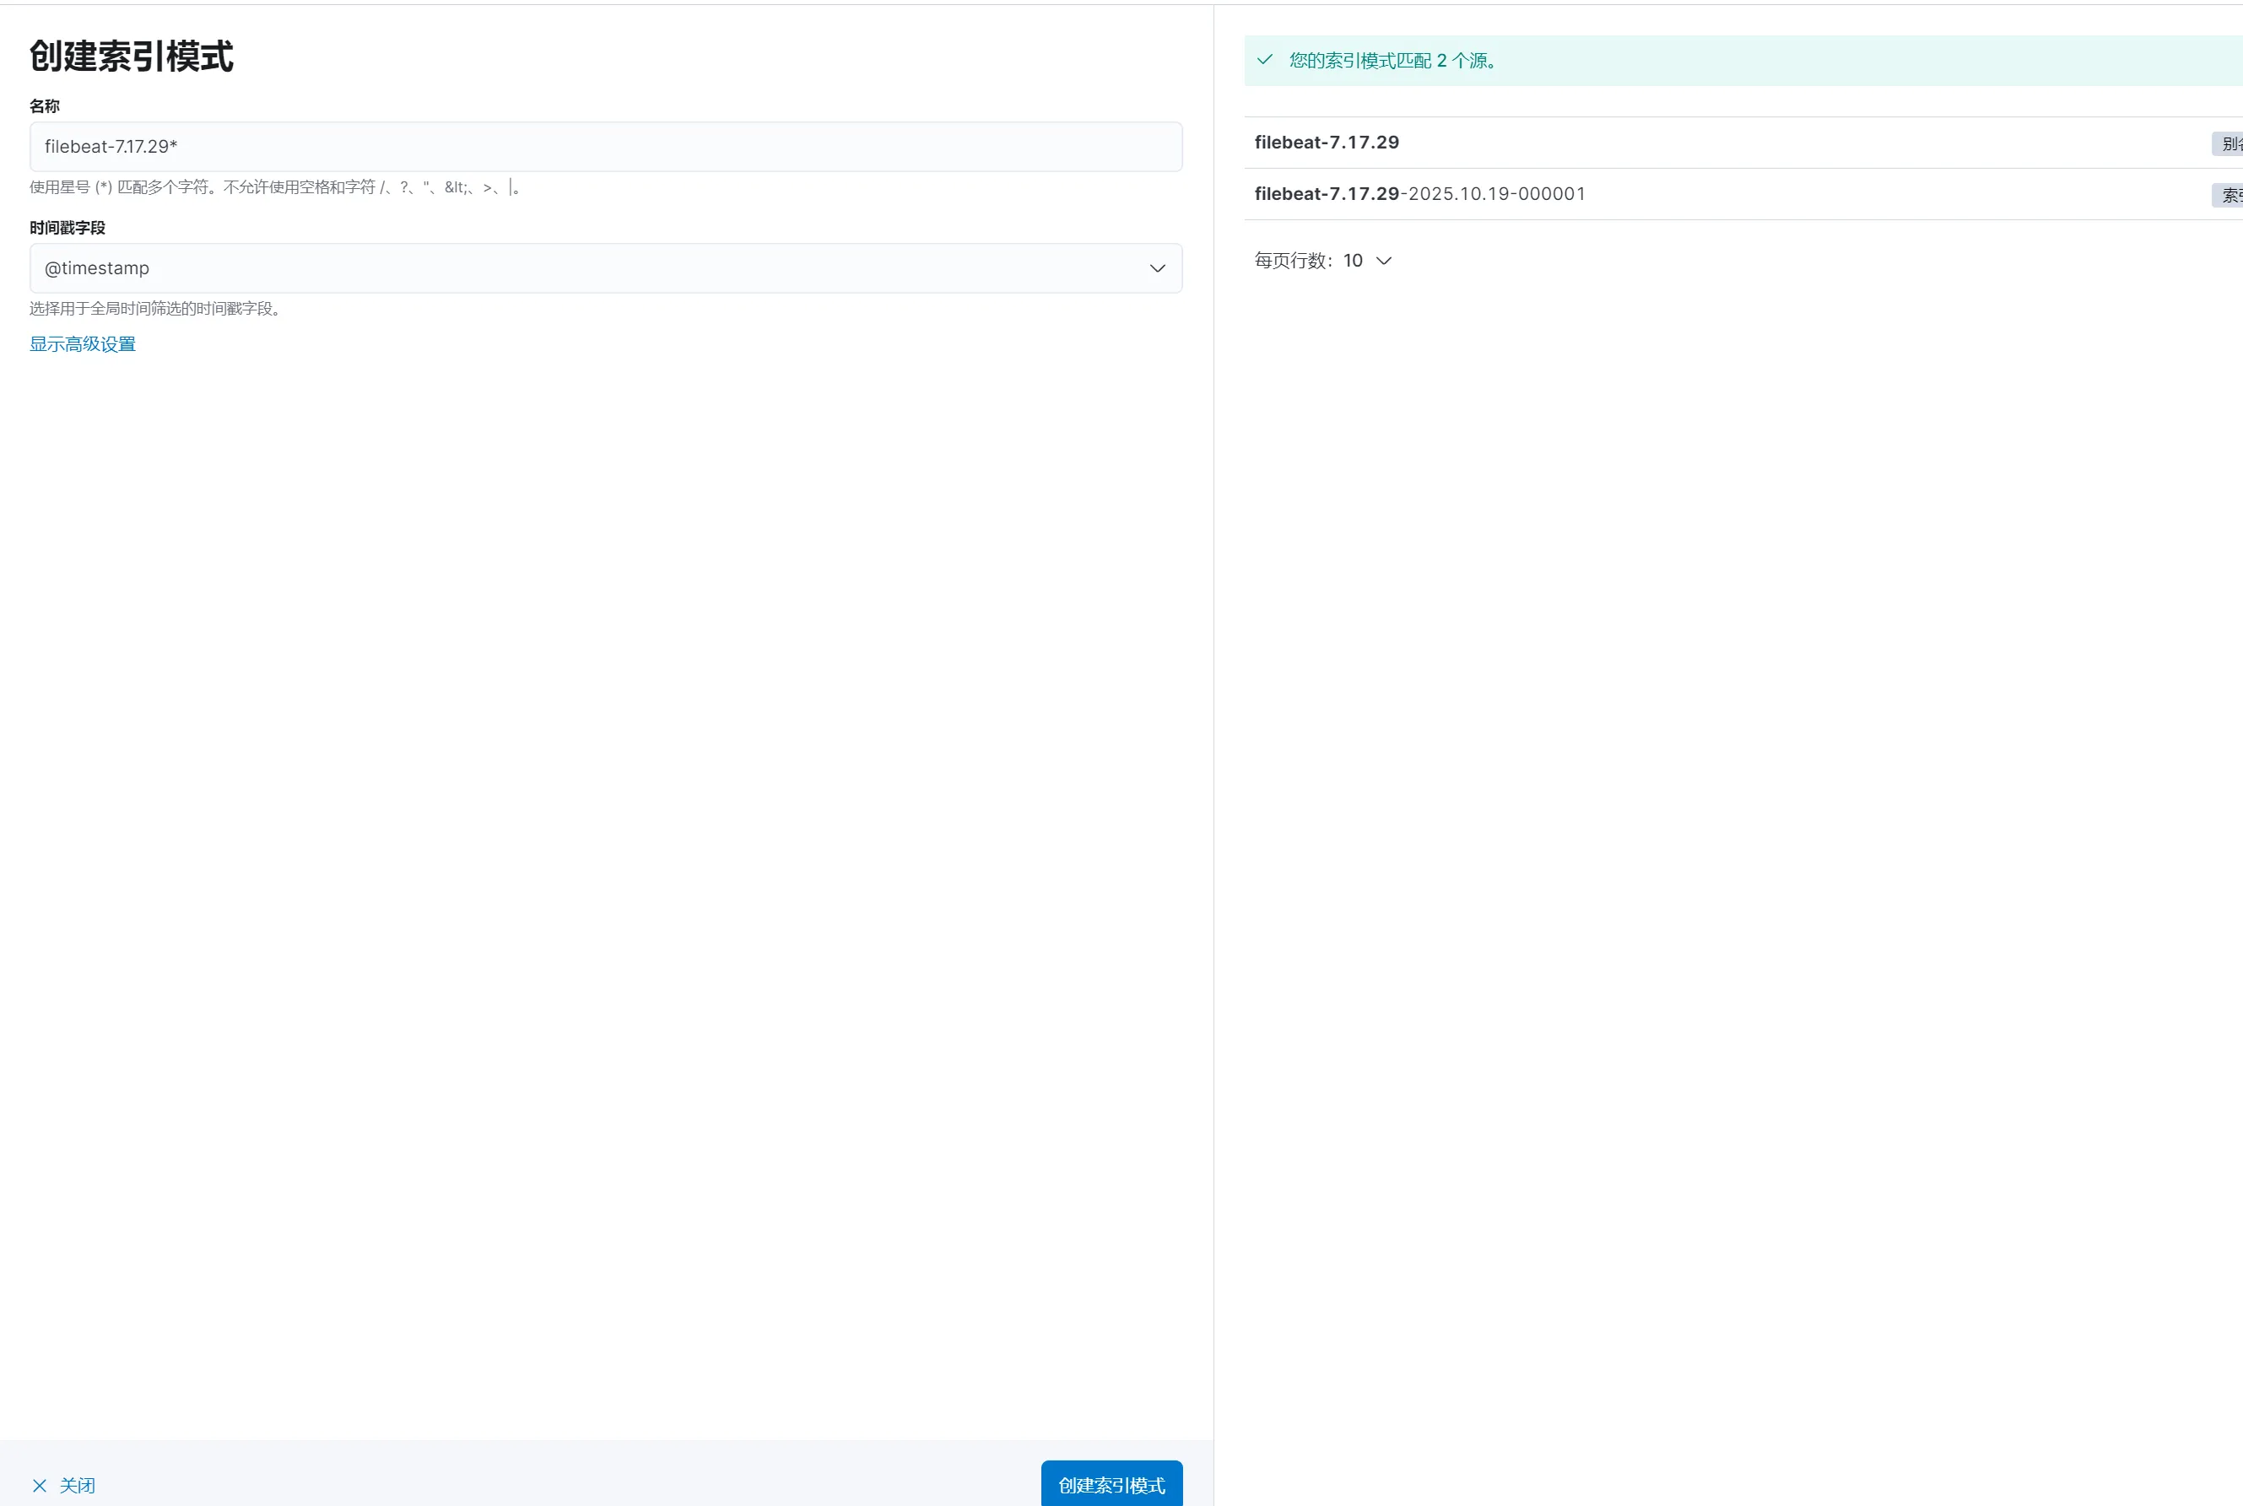Click the arrow icon next to 每页行数 10
The width and height of the screenshot is (2243, 1506).
1384,262
